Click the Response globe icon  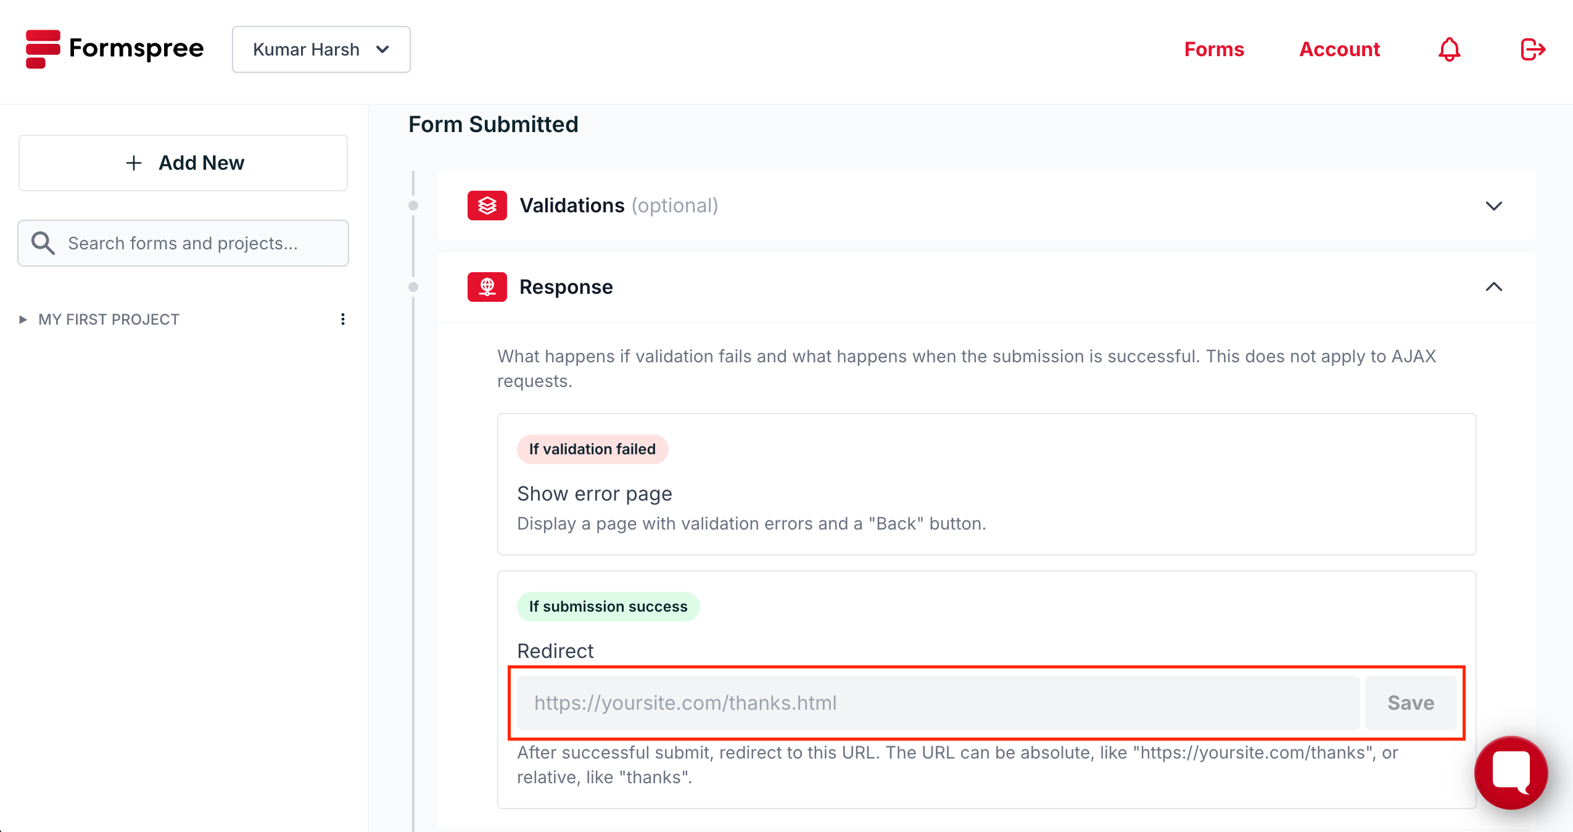[487, 287]
